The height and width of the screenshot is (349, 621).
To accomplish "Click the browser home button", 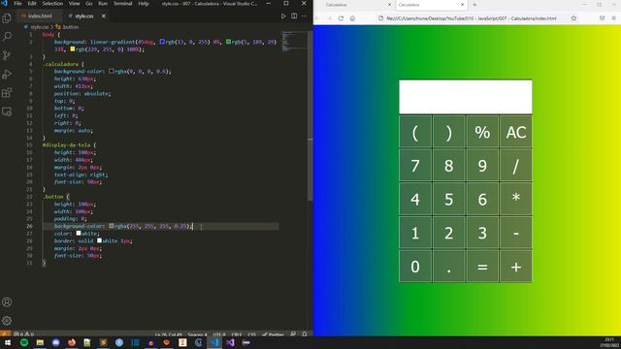I will point(352,18).
